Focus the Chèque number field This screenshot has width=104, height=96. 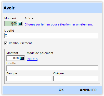76,78
